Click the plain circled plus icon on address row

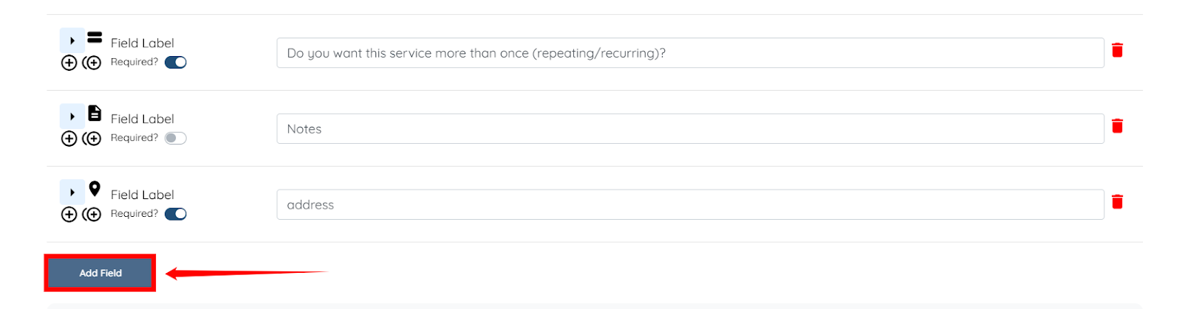point(69,215)
